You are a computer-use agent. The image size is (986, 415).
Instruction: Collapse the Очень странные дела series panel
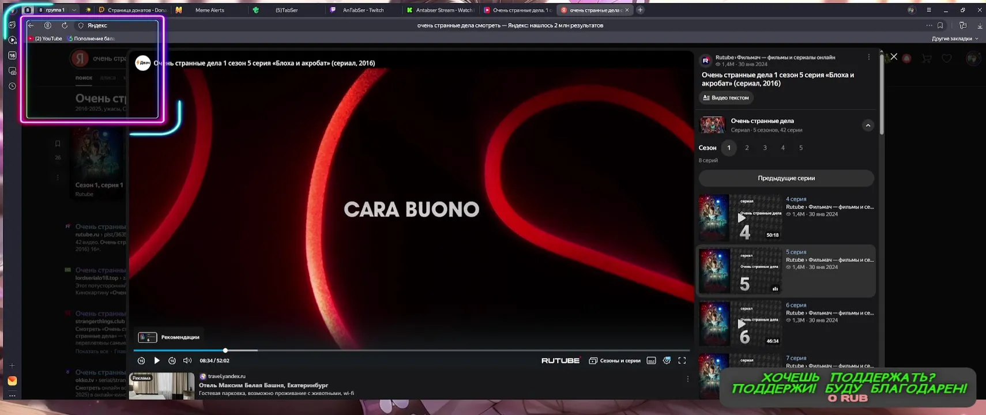coord(868,125)
